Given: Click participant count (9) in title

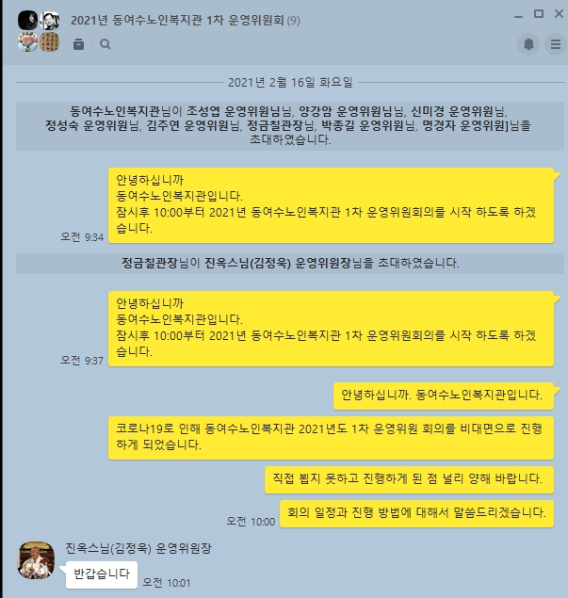Looking at the screenshot, I should click(x=293, y=21).
